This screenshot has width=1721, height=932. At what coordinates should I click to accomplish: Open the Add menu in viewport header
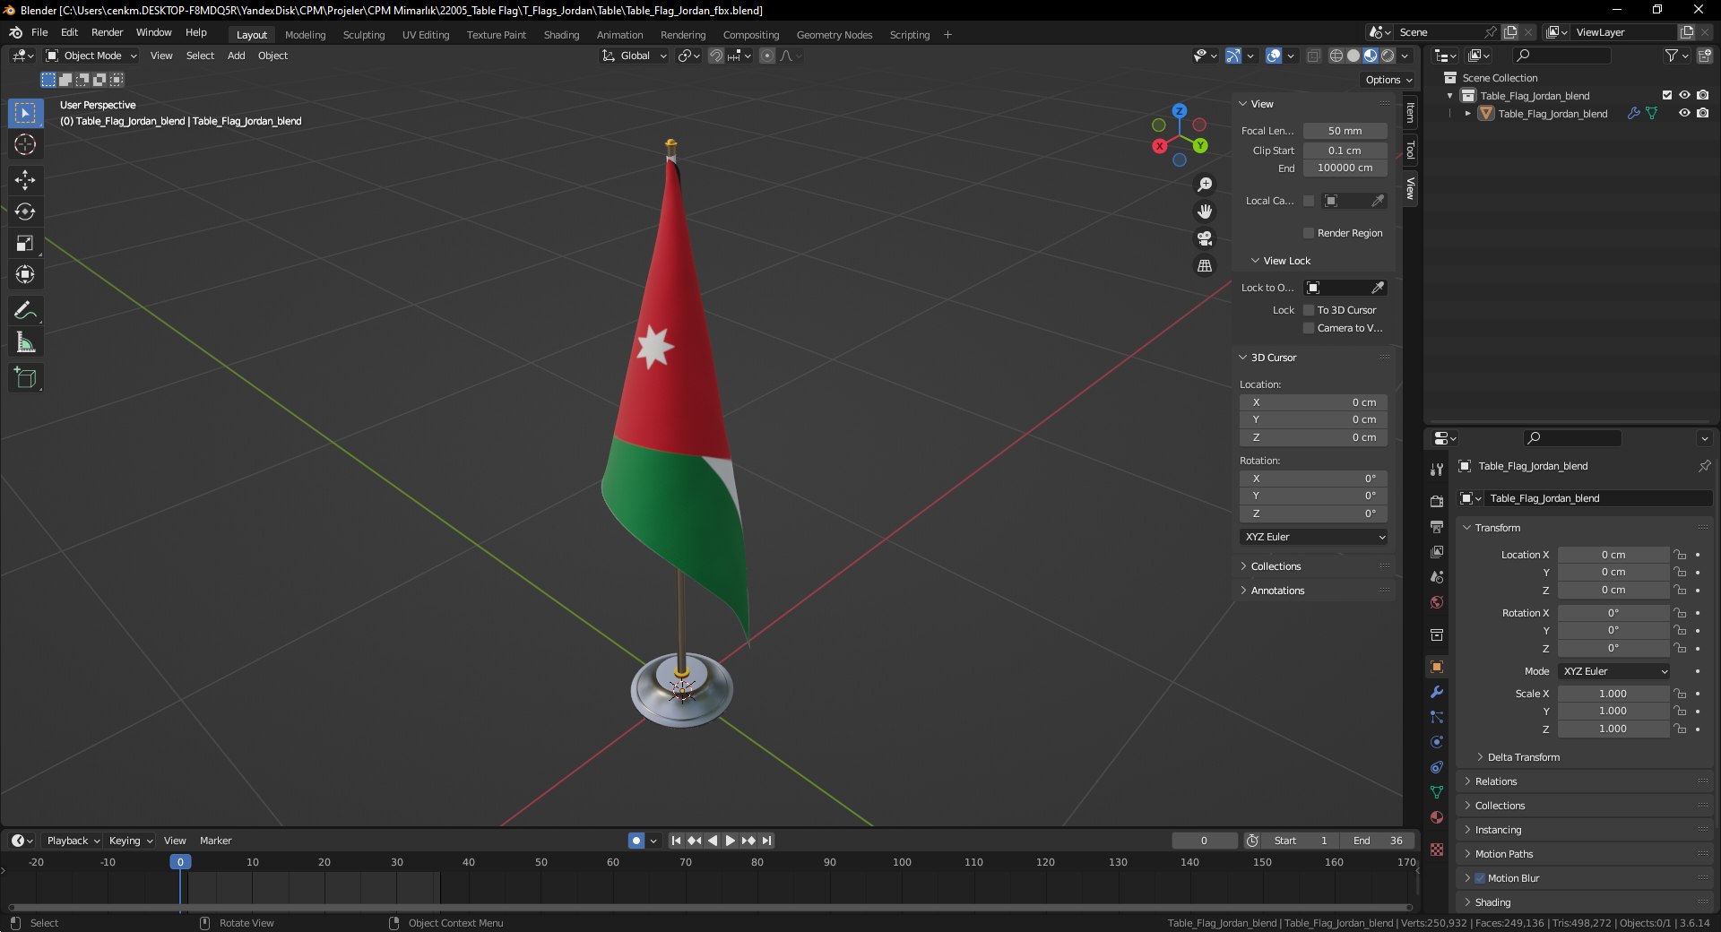236,56
